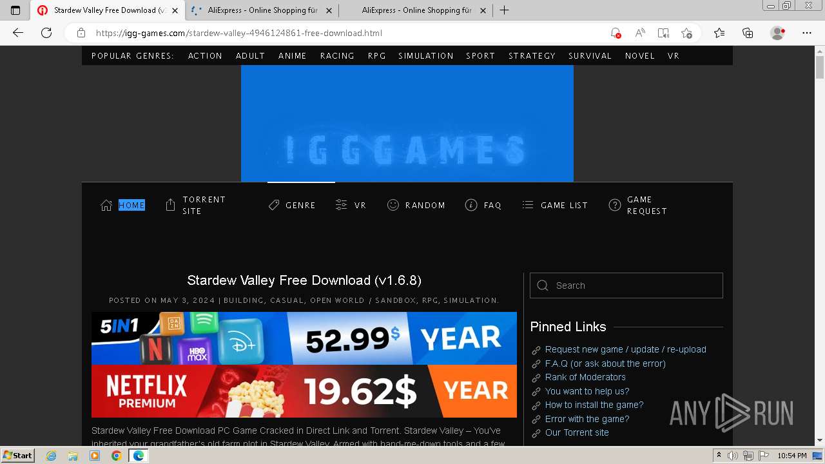
Task: Click the Netflix Premium 19.62$ banner
Action: [x=304, y=391]
